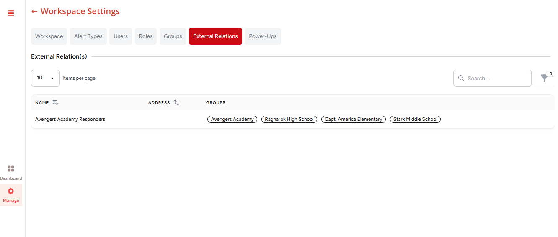The height and width of the screenshot is (237, 558).
Task: Open the Groups tab
Action: pos(173,36)
